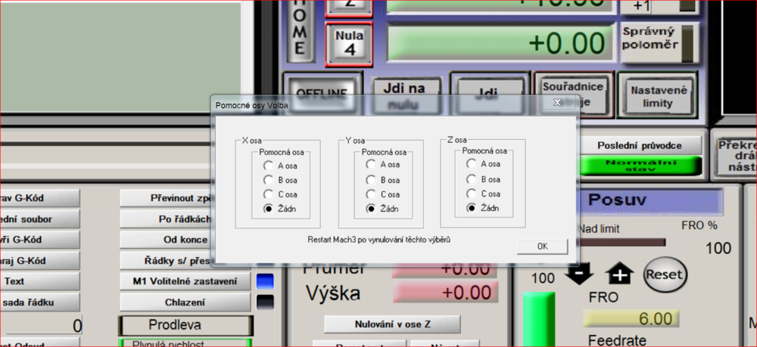Viewport: 757px width, 347px height.
Task: Select C osa for Y osa
Action: point(370,194)
